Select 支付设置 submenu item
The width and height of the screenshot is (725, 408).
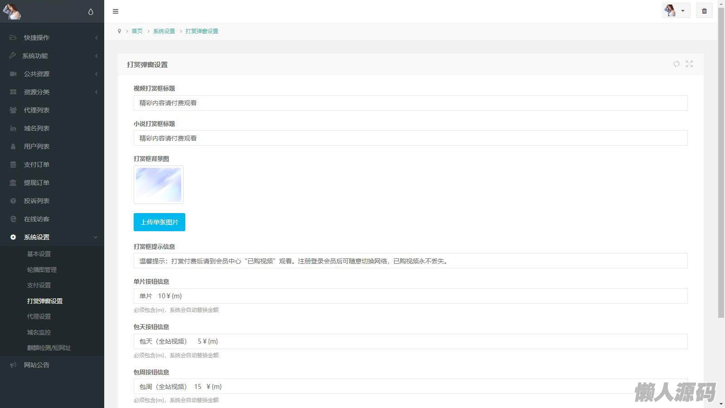pyautogui.click(x=39, y=285)
